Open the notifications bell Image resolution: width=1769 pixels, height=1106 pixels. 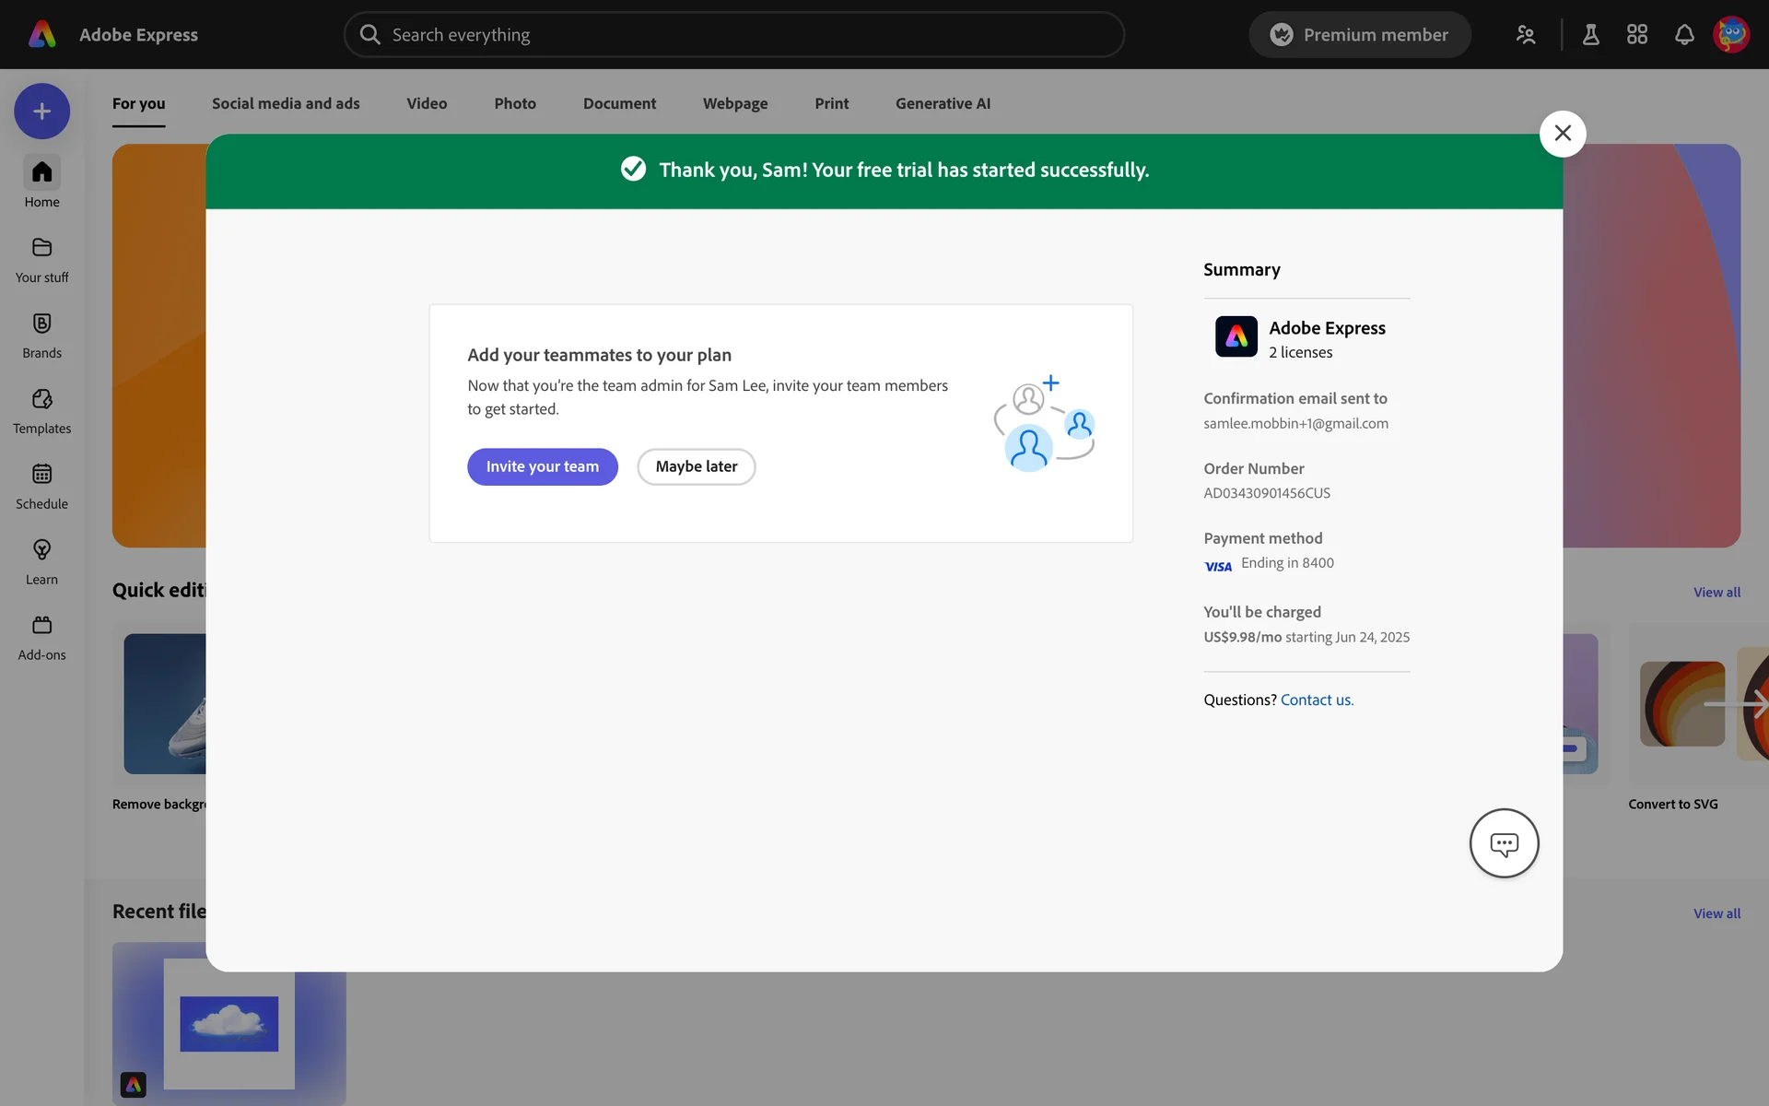[x=1683, y=35]
